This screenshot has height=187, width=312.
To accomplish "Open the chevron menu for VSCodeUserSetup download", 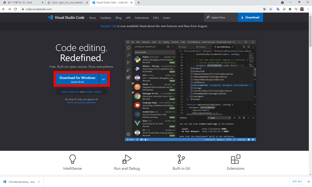I will coord(39,182).
